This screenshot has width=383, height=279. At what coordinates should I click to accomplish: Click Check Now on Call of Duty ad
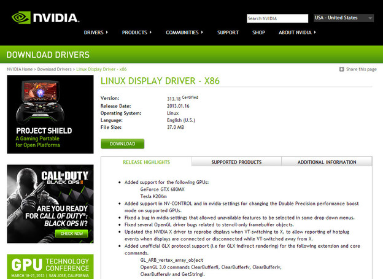pos(72,233)
